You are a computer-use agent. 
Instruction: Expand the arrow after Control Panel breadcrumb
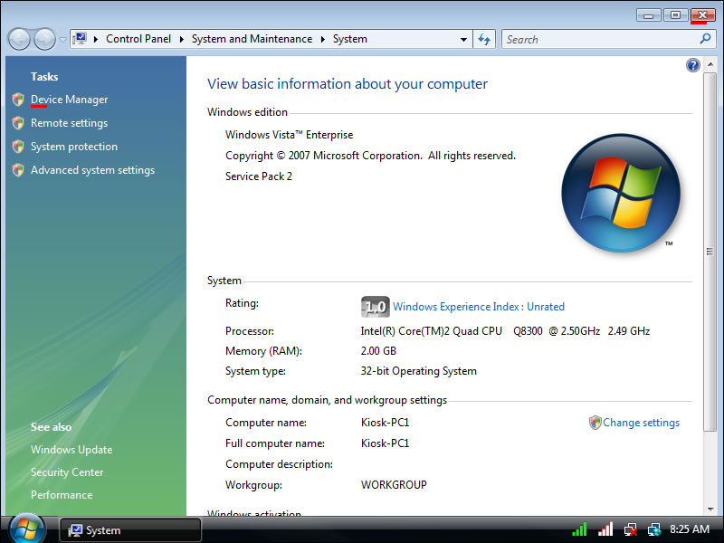click(x=182, y=39)
